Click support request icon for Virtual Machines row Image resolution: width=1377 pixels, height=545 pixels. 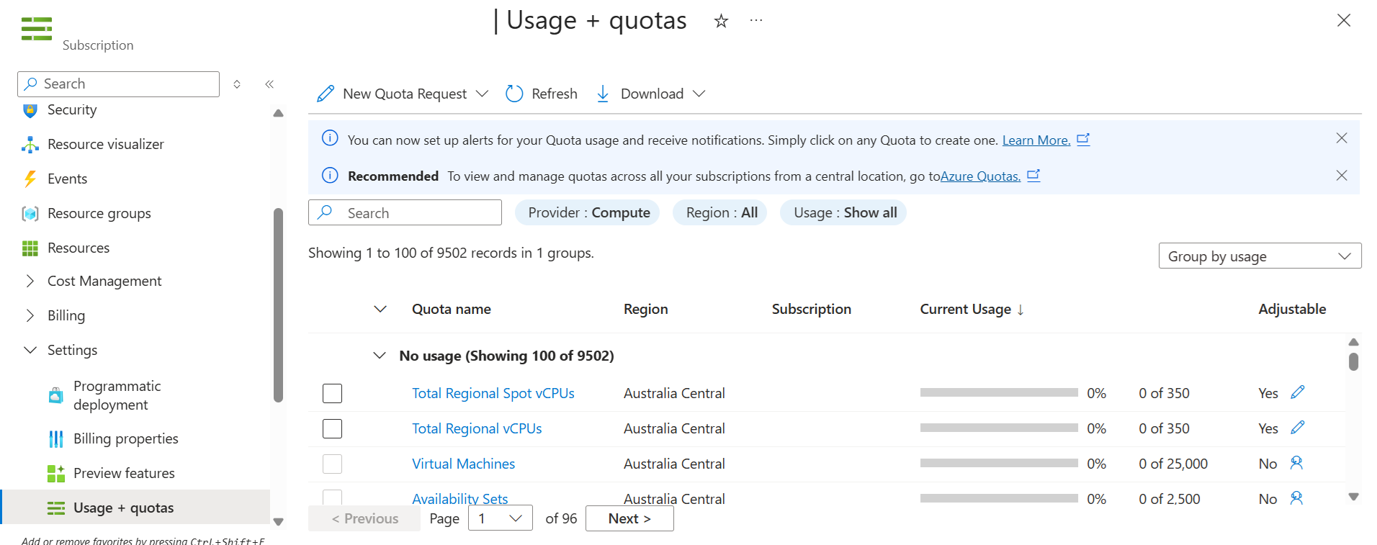1297,463
